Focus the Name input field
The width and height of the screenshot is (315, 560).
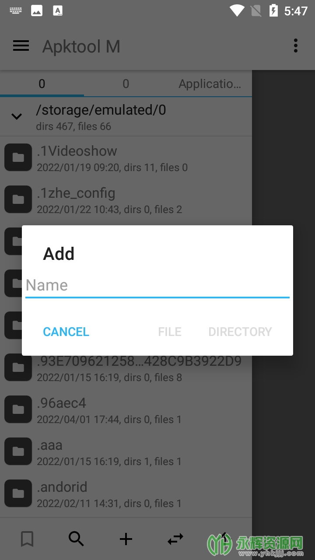tap(157, 285)
